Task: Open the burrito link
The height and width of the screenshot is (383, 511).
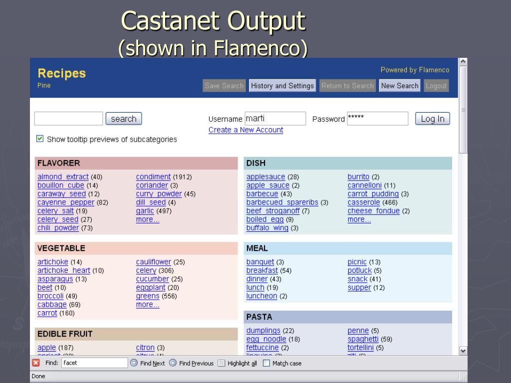Action: (358, 177)
